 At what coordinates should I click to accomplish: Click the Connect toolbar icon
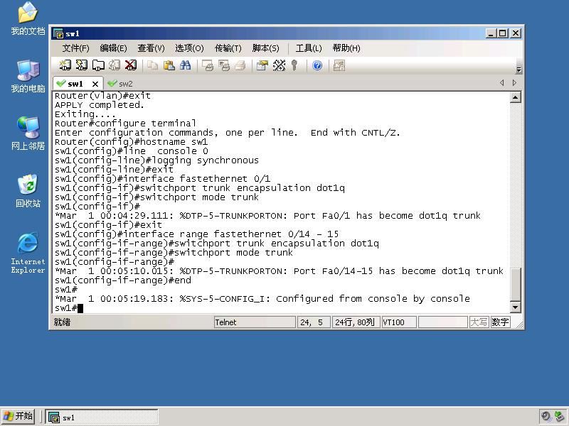pos(65,65)
